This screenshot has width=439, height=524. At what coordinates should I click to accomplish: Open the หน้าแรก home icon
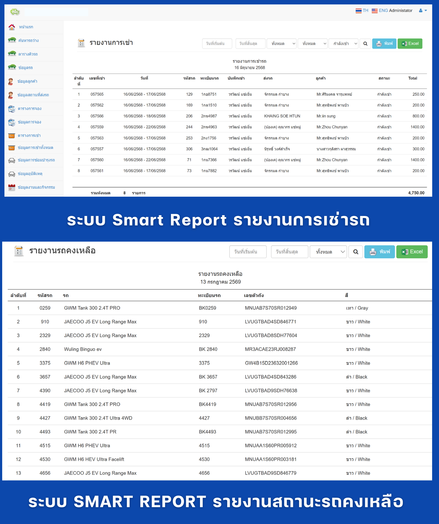(12, 27)
